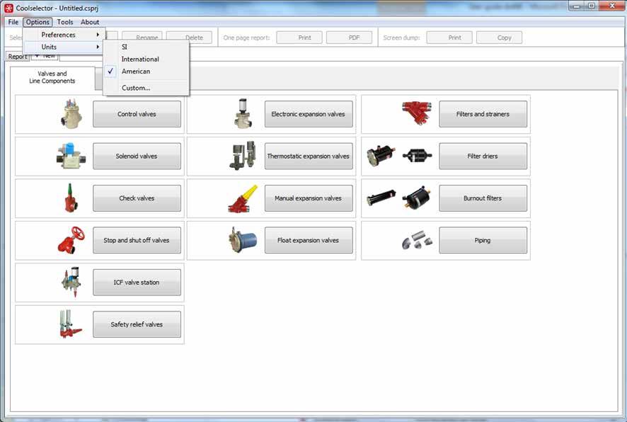Select SI units

point(146,47)
